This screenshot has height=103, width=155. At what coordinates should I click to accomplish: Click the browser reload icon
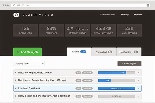(14, 5)
